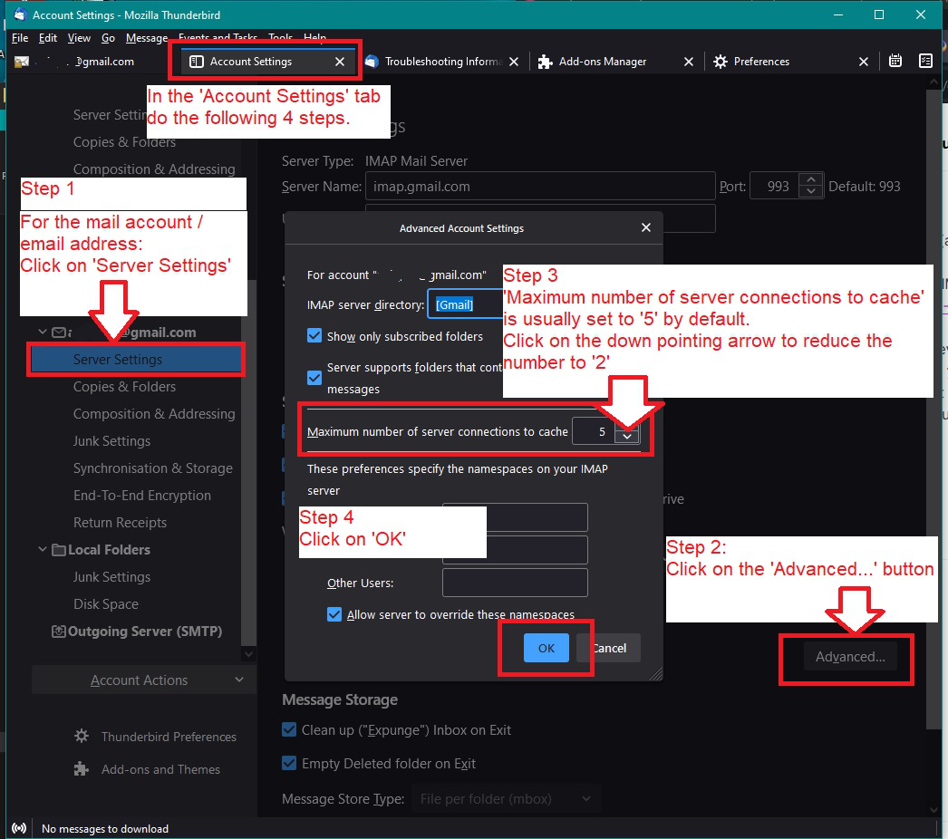The image size is (948, 839).
Task: Click the online status icon in the status bar
Action: 19,828
